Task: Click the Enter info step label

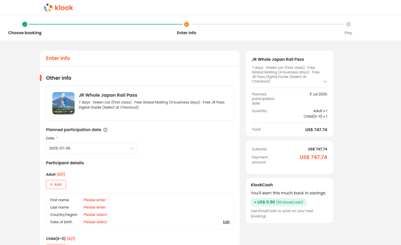Action: [x=186, y=33]
